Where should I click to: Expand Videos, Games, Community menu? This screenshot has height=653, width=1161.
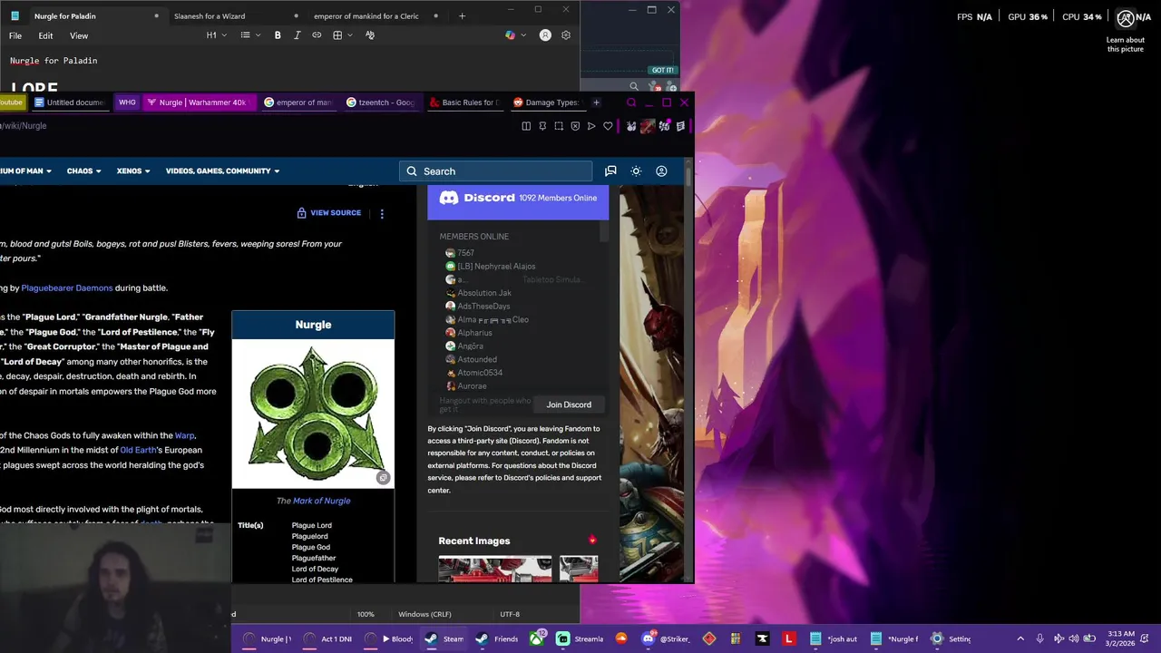coord(222,171)
